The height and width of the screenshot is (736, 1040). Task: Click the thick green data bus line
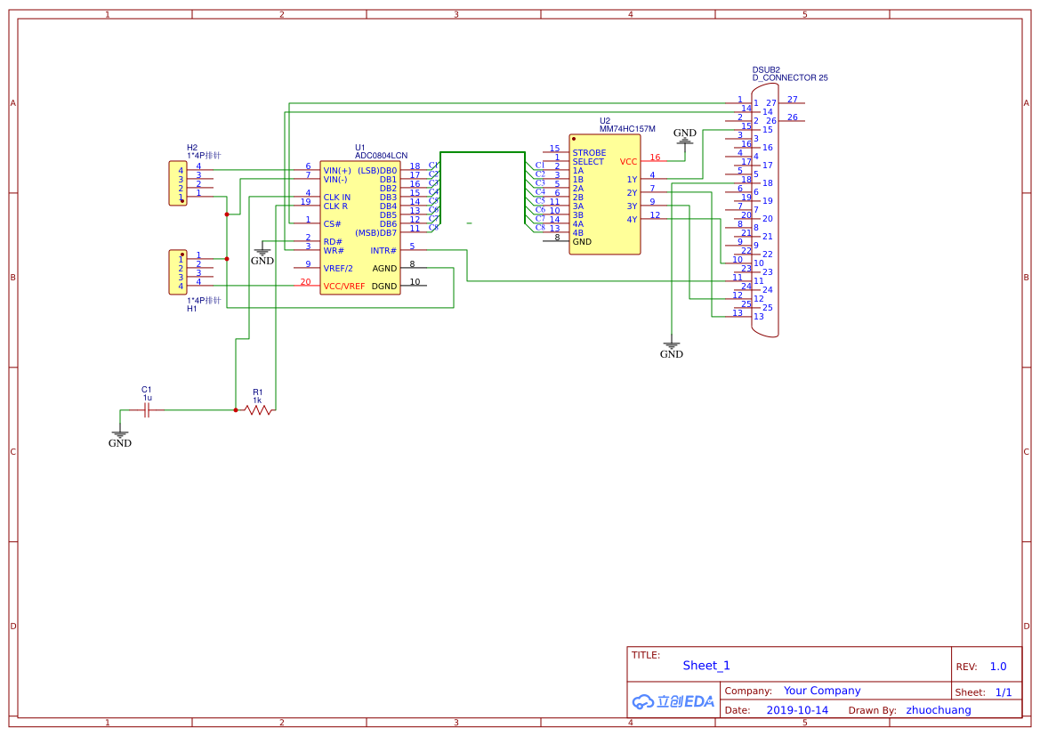(x=482, y=153)
